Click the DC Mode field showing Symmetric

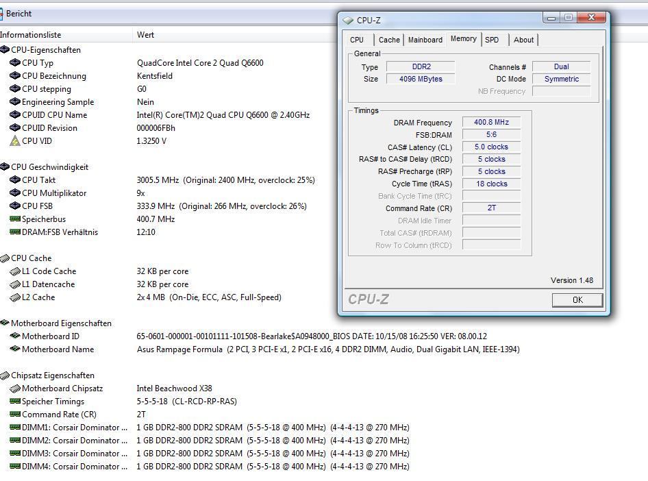pyautogui.click(x=561, y=79)
